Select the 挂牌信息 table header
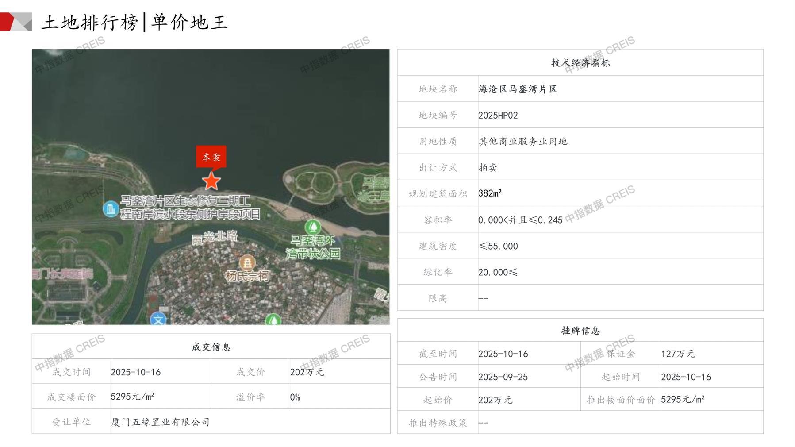 [580, 331]
